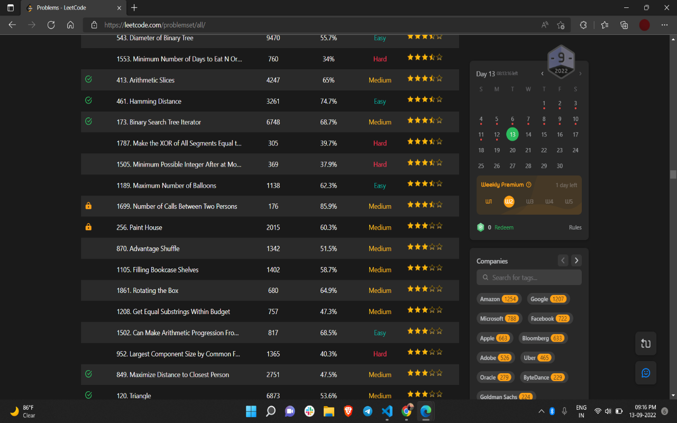Image resolution: width=677 pixels, height=423 pixels.
Task: Open problem 1861. Rotating the Box
Action: (148, 290)
